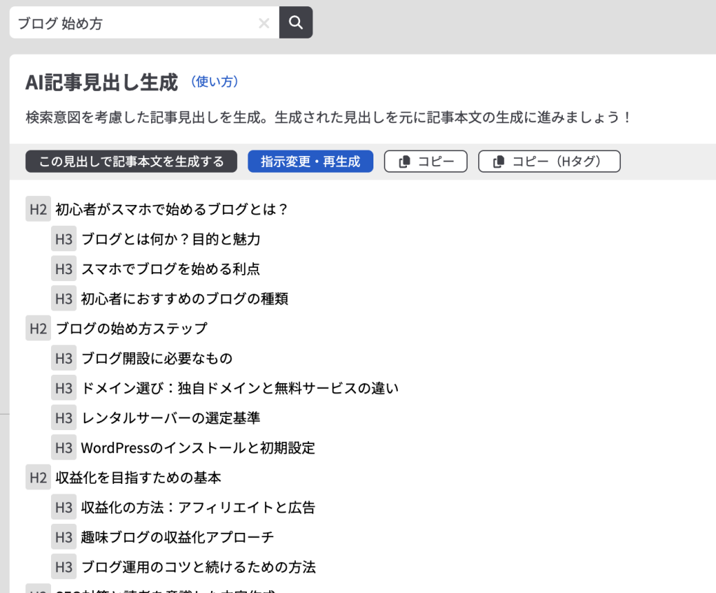Click the コピー（Hタグ） button
This screenshot has width=716, height=593.
(549, 162)
